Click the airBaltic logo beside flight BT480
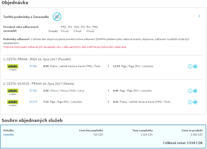This screenshot has height=149, width=207. click(x=13, y=66)
